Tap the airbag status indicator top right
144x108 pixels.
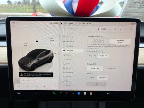132,24
